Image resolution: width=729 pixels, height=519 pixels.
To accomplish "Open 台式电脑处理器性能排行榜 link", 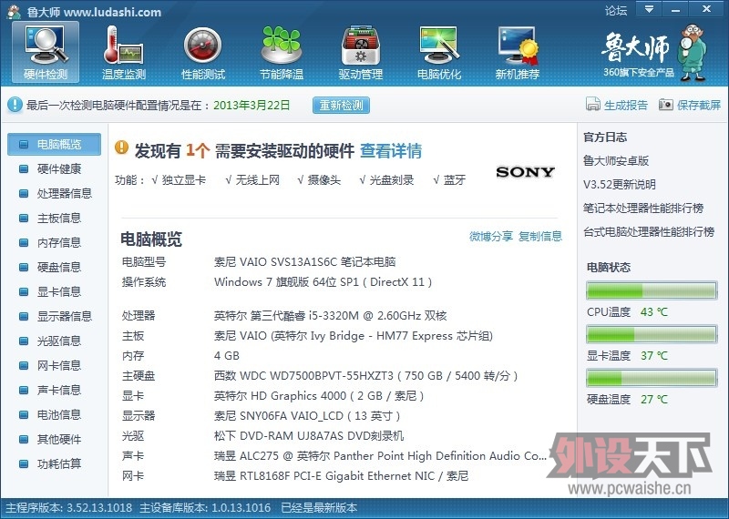I will point(649,231).
